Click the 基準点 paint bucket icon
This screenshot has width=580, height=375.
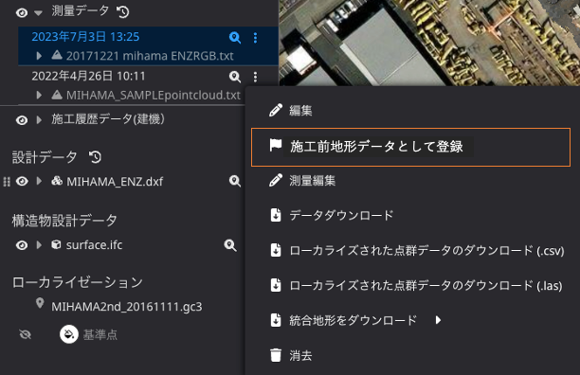click(x=69, y=334)
